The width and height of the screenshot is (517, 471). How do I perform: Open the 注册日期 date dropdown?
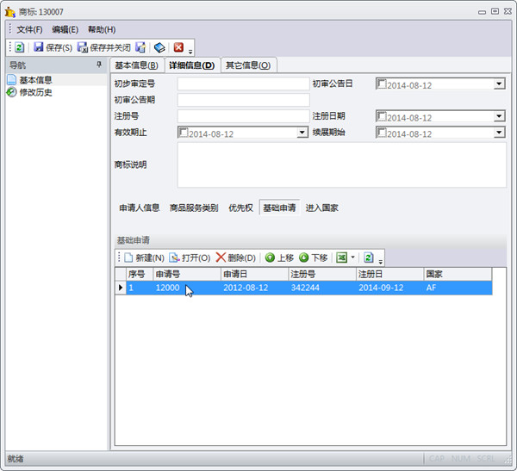pos(499,116)
